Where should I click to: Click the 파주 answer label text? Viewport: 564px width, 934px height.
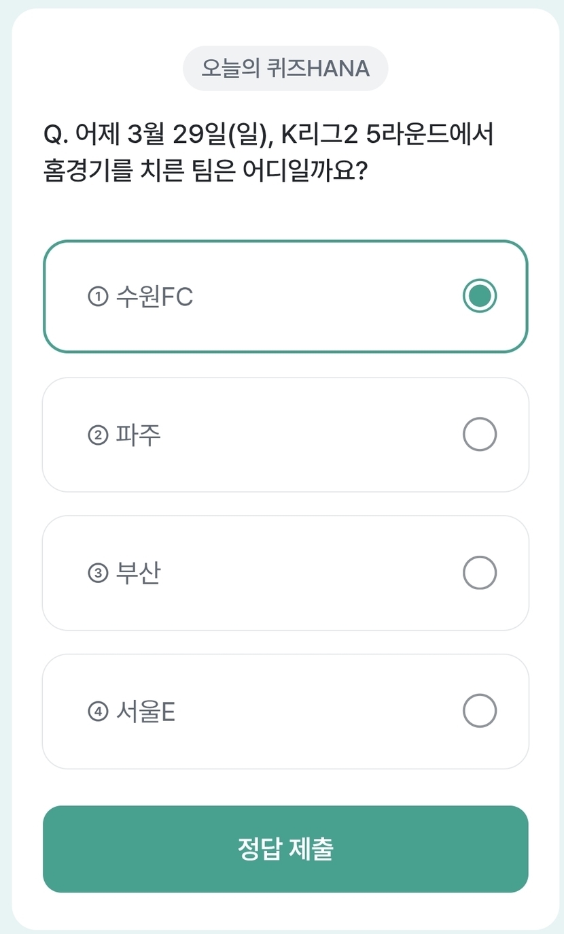139,435
